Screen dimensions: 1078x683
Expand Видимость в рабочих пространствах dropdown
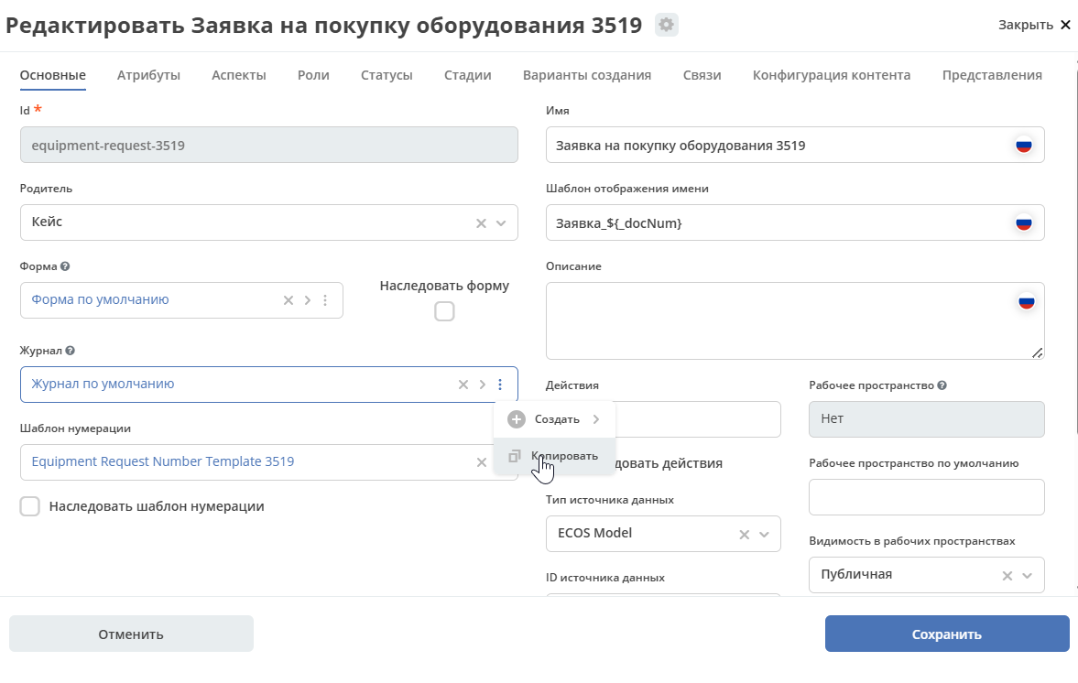[x=1027, y=575]
